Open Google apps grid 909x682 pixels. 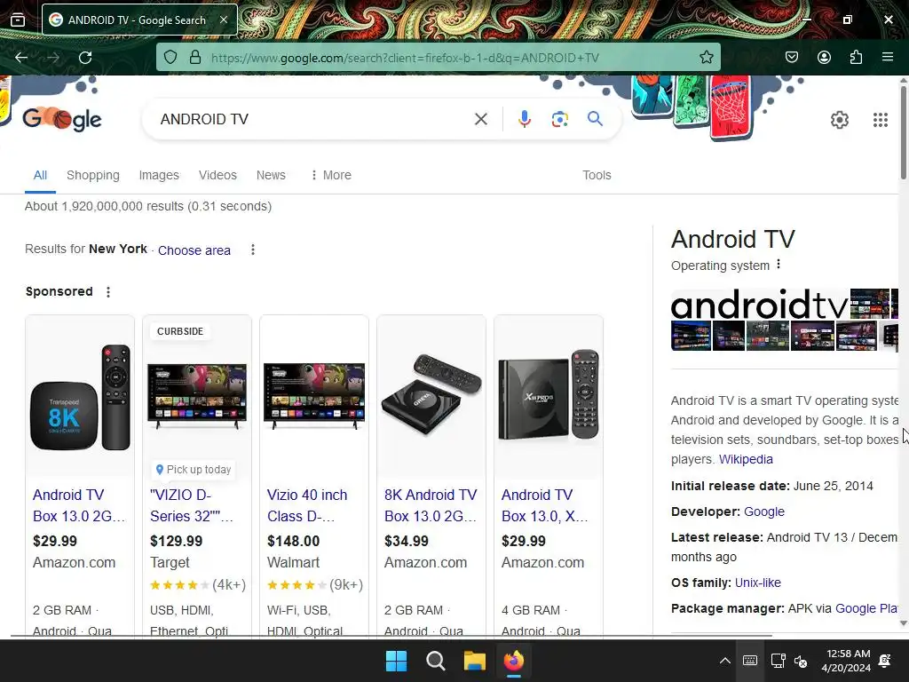881,120
